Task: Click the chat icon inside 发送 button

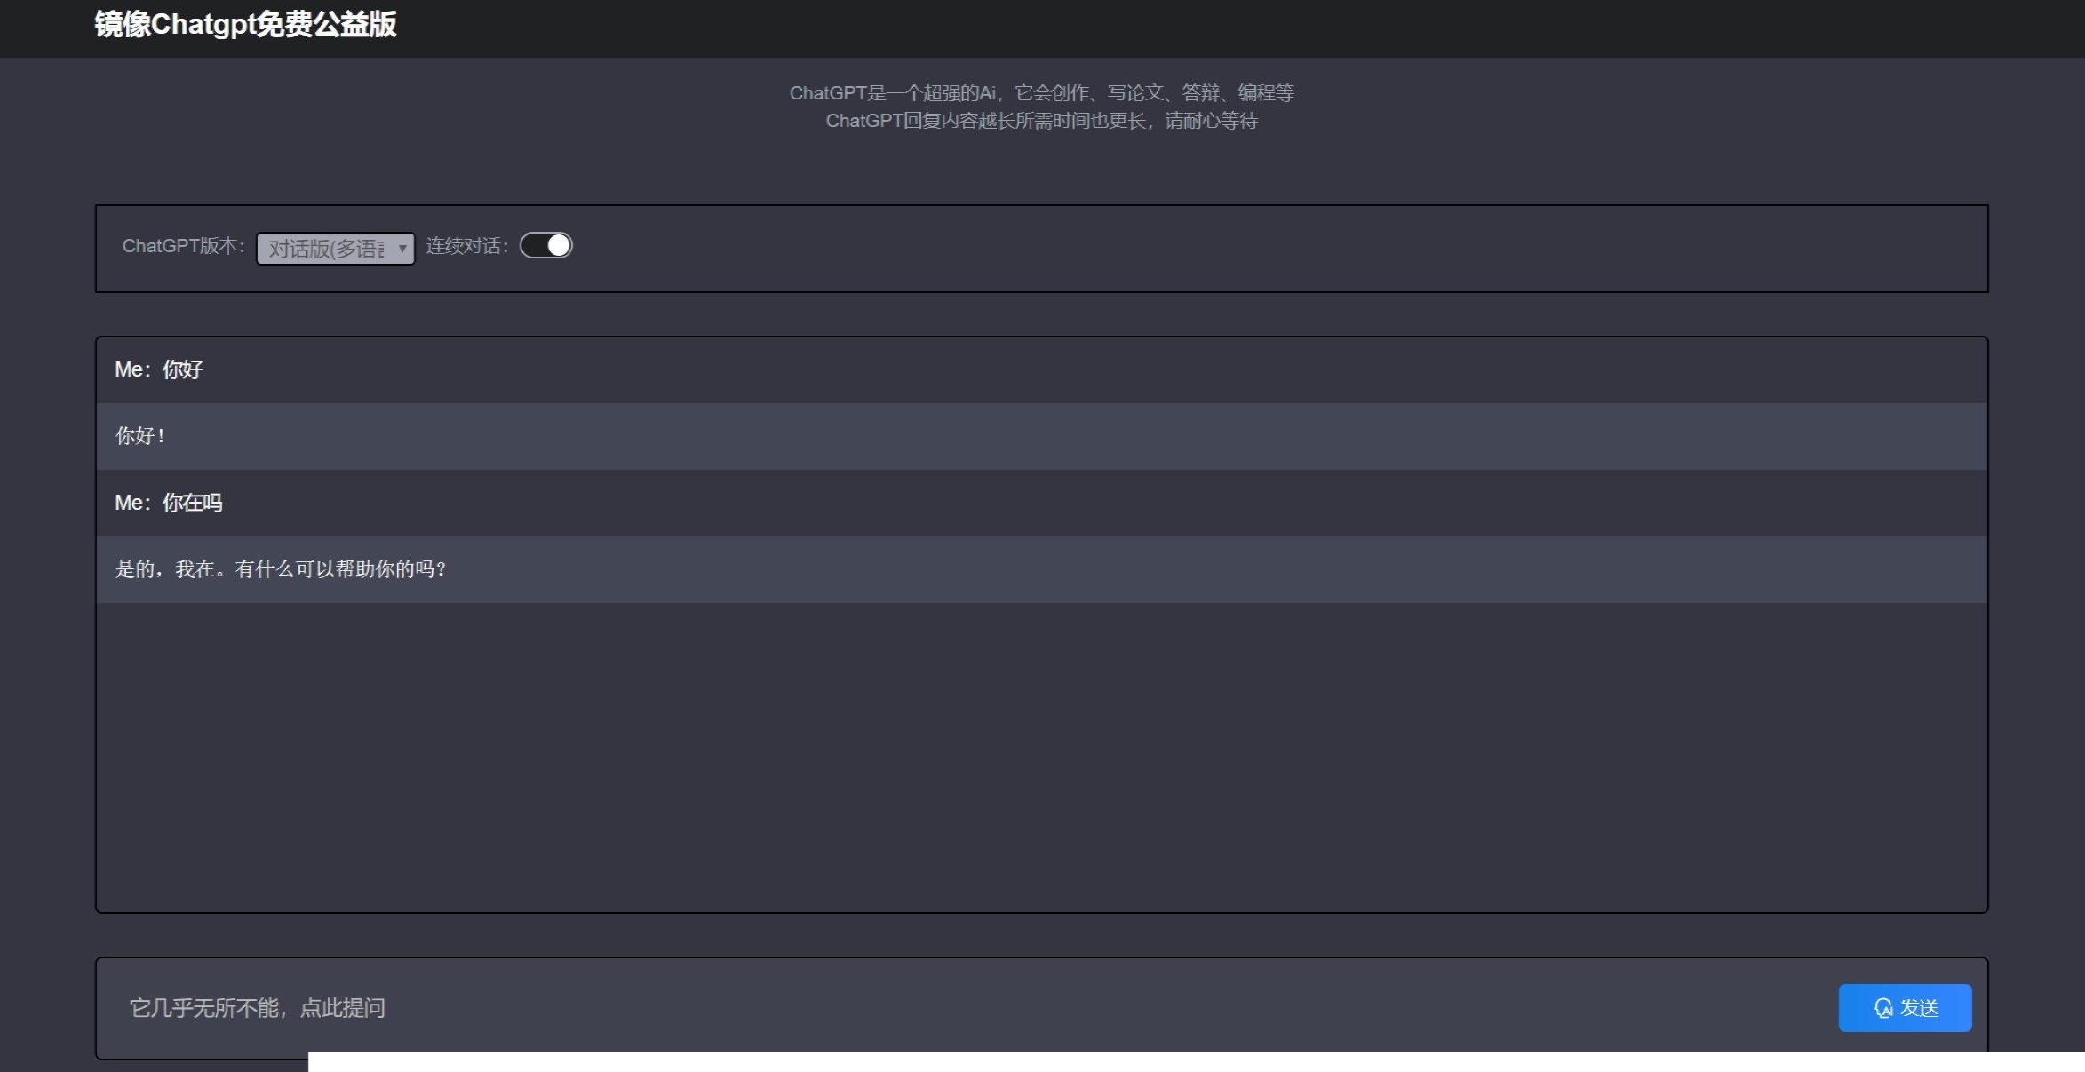Action: (1882, 1008)
